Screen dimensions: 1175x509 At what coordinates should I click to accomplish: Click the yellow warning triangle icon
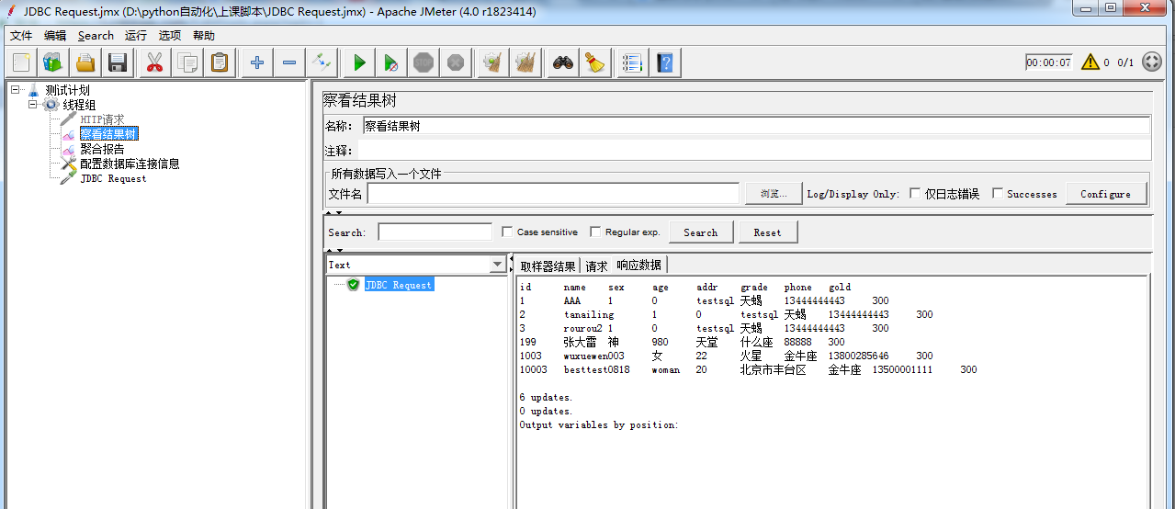coord(1090,62)
